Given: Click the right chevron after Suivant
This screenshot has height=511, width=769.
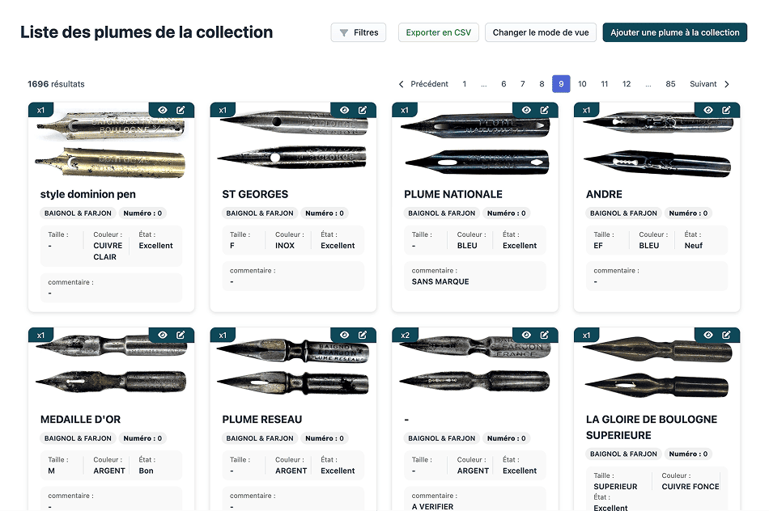Looking at the screenshot, I should 727,83.
